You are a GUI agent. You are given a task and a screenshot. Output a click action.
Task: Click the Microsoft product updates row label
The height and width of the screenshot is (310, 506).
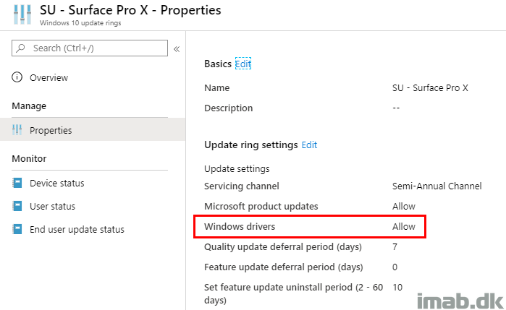tap(261, 206)
